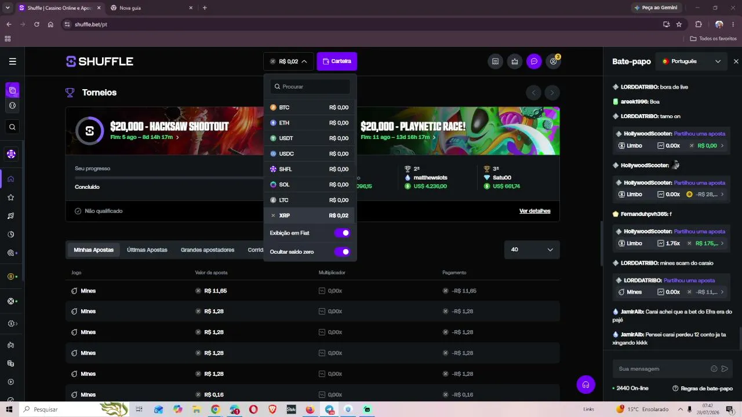
Task: Select the sports ball icon in the sidebar
Action: (12, 106)
